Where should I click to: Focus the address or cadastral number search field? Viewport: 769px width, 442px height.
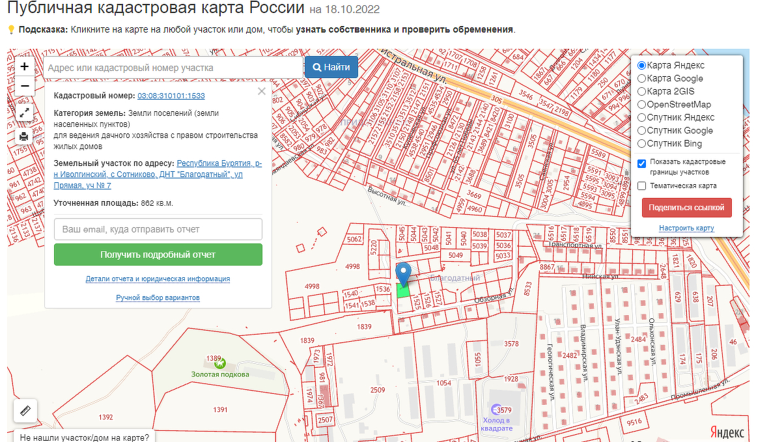(173, 68)
